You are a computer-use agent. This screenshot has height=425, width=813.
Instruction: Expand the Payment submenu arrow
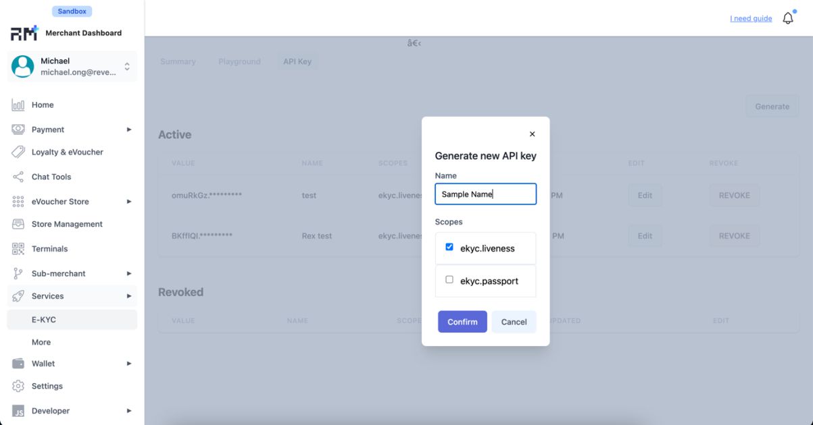pyautogui.click(x=129, y=130)
